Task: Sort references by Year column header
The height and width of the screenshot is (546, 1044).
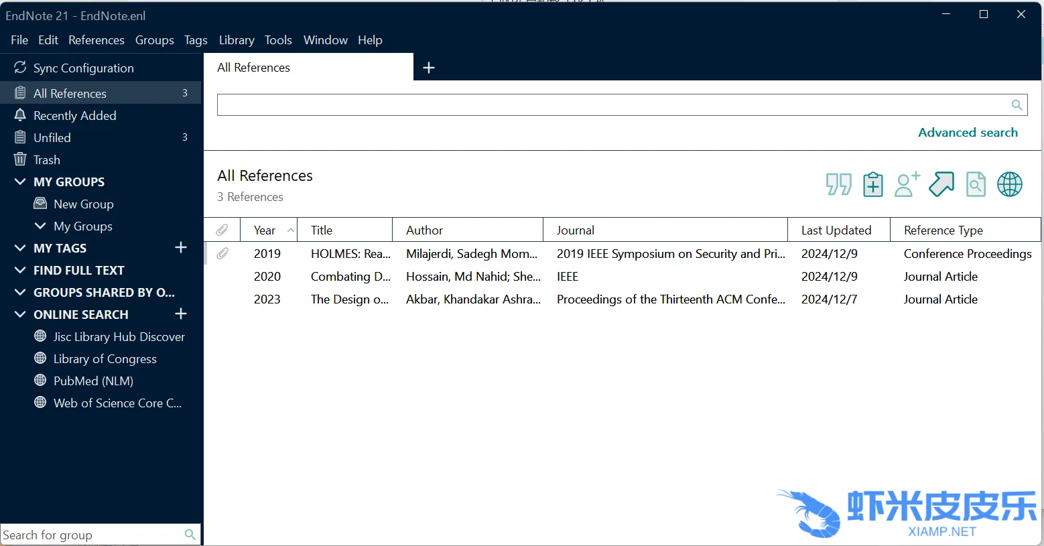Action: (265, 230)
